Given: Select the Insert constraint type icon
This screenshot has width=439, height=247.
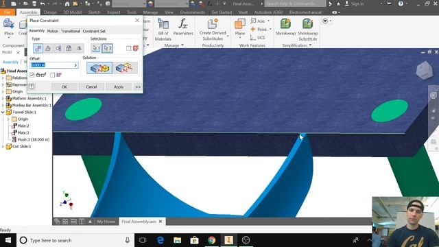Looking at the screenshot, I should [x=69, y=49].
